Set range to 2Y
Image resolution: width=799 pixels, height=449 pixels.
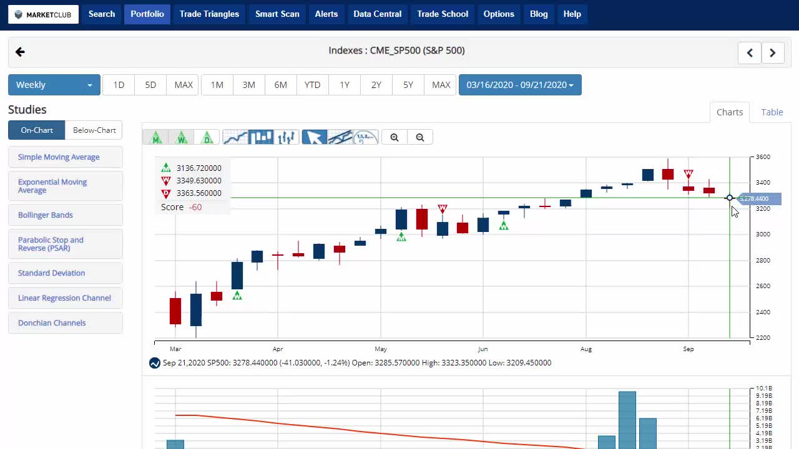point(376,85)
